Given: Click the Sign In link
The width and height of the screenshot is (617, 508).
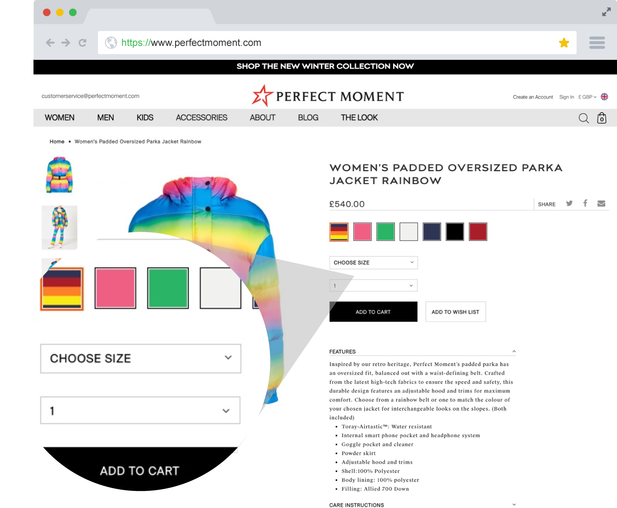Looking at the screenshot, I should 567,97.
